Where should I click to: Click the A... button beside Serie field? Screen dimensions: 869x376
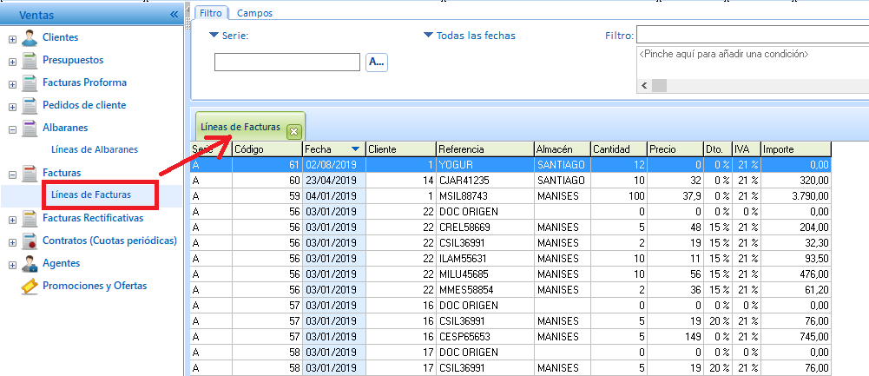376,62
